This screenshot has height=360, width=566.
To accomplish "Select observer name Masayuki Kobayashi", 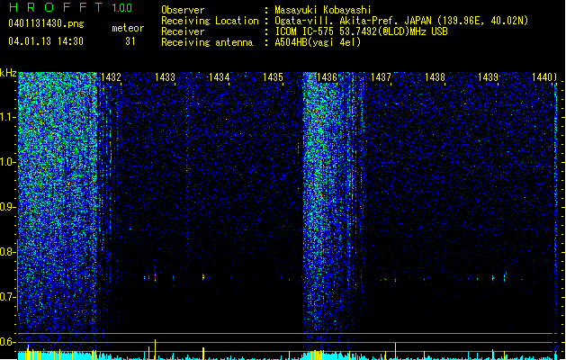I will click(x=323, y=10).
